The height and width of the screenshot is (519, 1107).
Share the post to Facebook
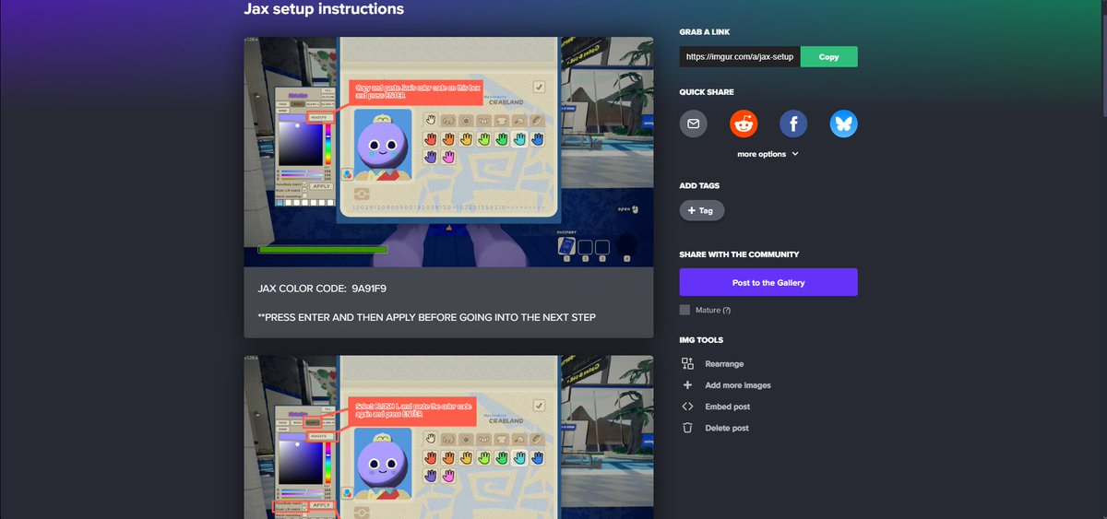point(793,124)
